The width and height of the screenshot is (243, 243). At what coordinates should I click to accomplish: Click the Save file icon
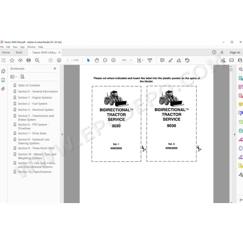(3, 60)
